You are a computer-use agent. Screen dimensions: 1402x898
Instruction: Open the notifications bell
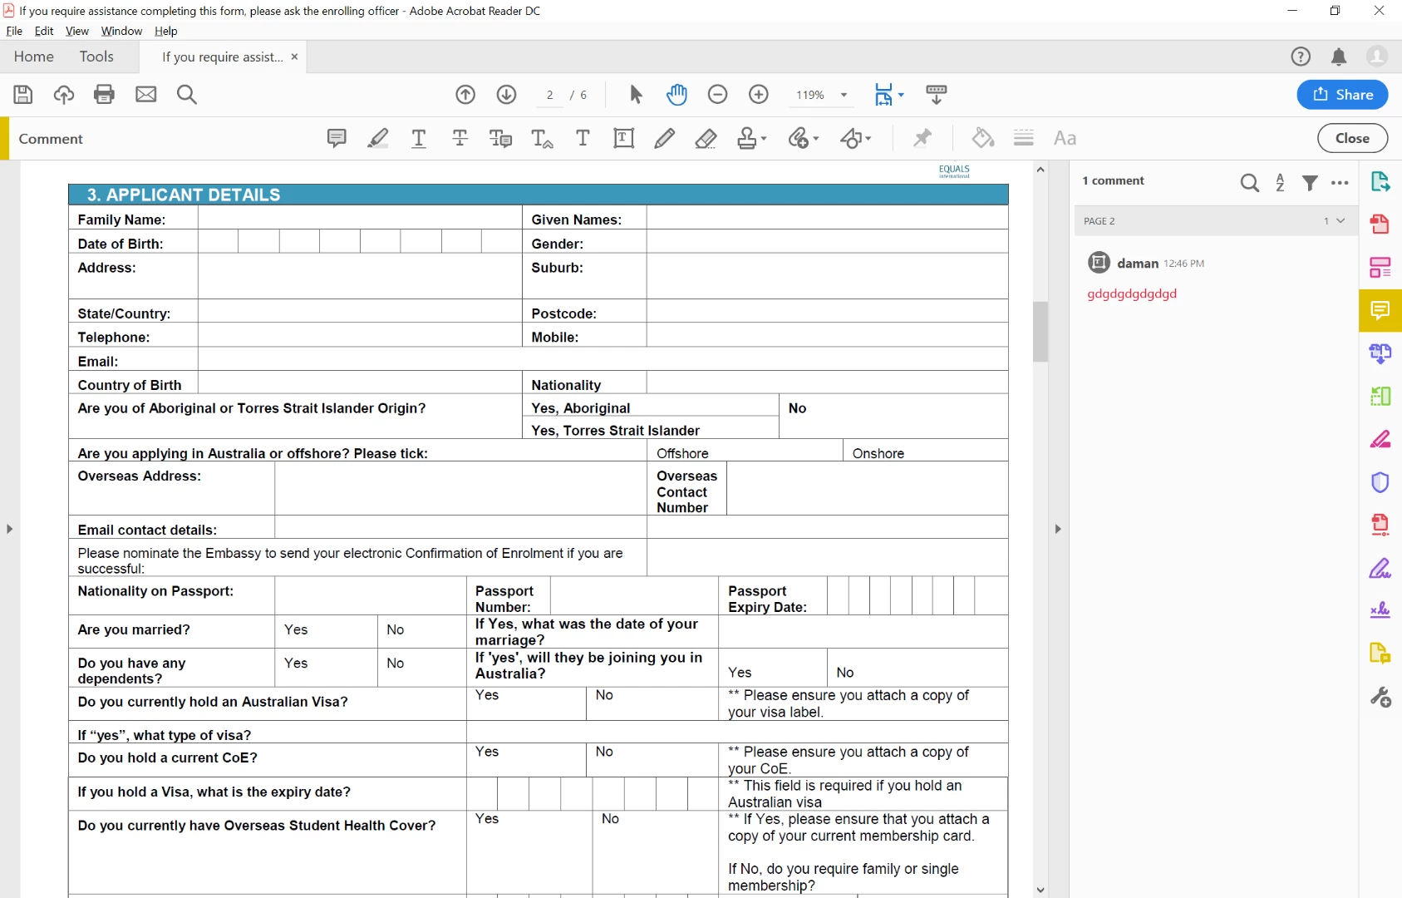point(1339,57)
